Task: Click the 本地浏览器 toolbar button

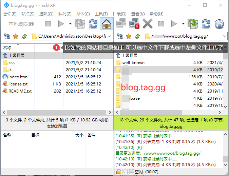Action: point(21,24)
